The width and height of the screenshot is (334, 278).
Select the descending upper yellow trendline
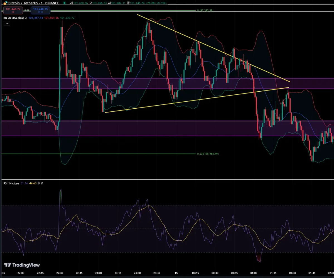coord(214,49)
